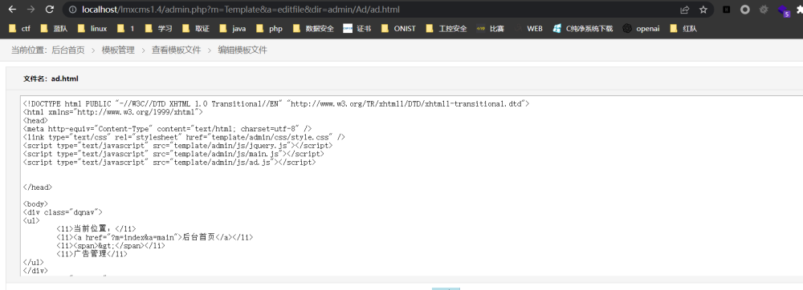Click the 后台首页 anchor code line
Image resolution: width=803 pixels, height=290 pixels.
155,237
